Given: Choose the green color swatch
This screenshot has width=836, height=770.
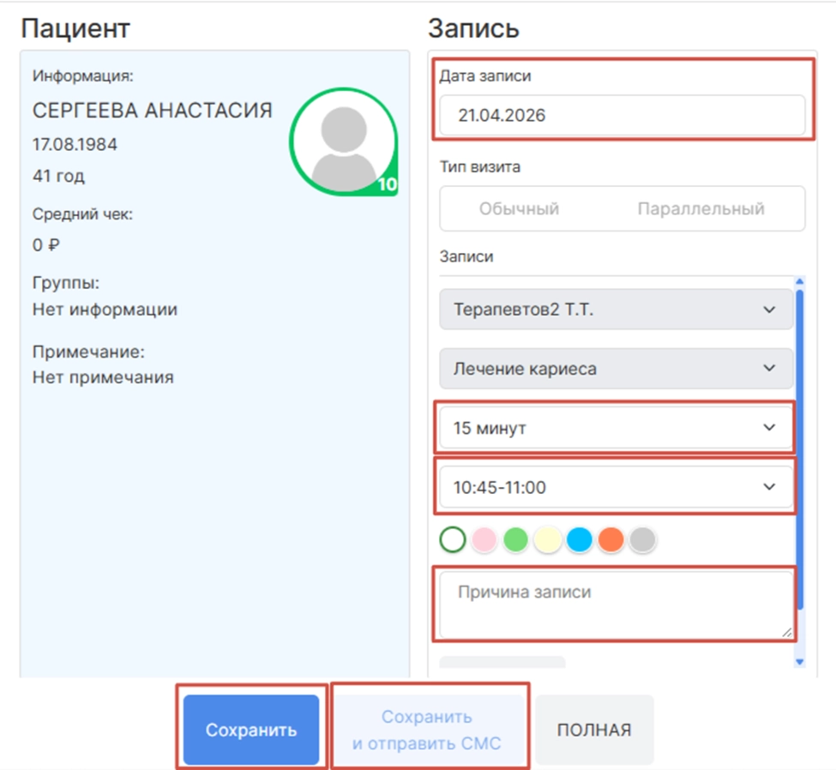Looking at the screenshot, I should click(x=515, y=539).
